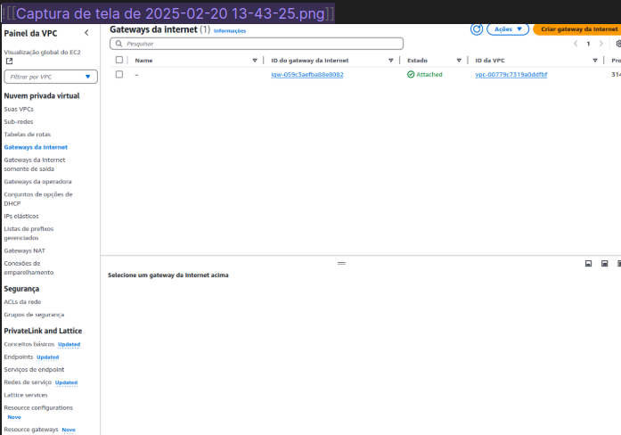621x435 pixels.
Task: Open the EC2 global view external-link icon
Action: (9, 62)
